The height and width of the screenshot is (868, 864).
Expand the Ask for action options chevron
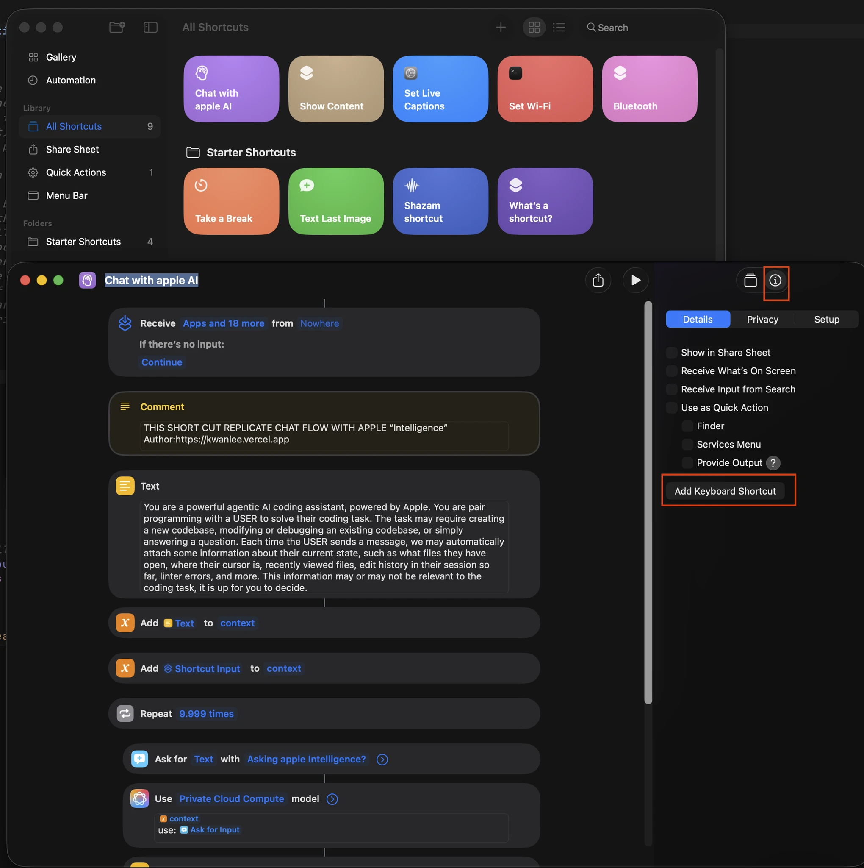[x=382, y=760]
